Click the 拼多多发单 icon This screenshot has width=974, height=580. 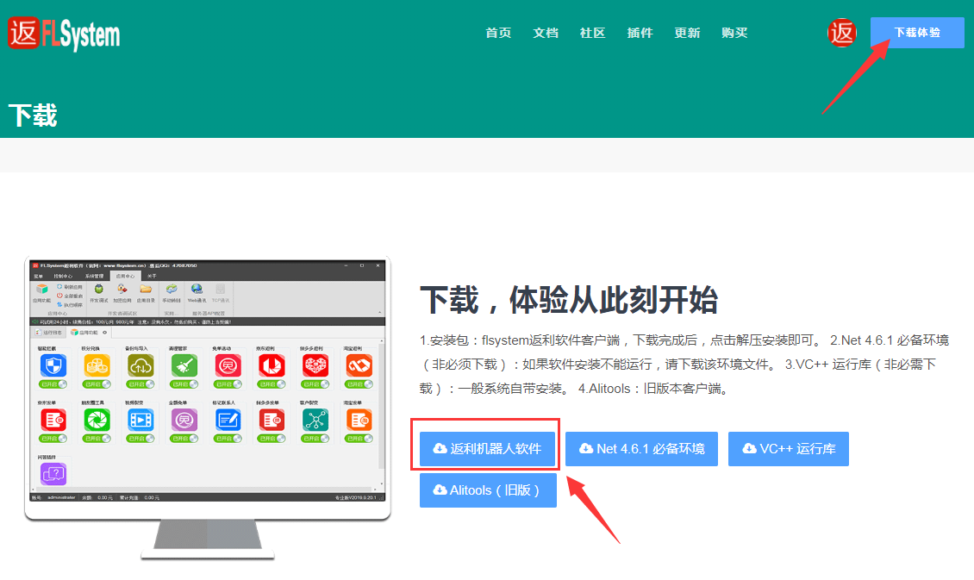click(272, 421)
